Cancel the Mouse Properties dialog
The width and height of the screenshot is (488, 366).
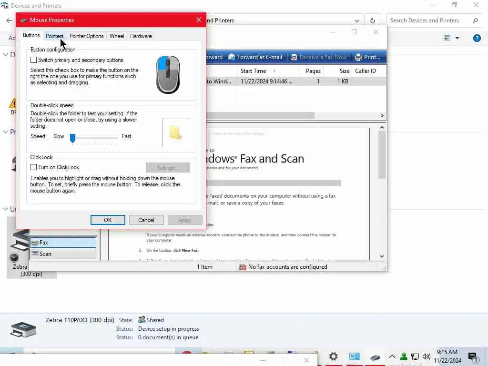click(x=146, y=220)
